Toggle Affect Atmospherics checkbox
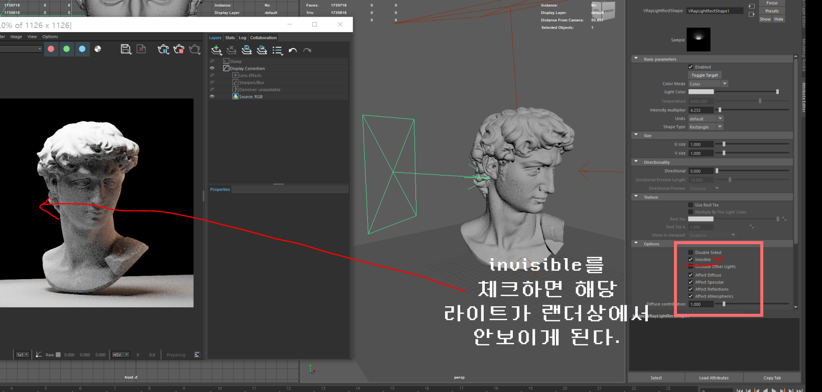Screen dimensions: 822x392 coord(691,296)
